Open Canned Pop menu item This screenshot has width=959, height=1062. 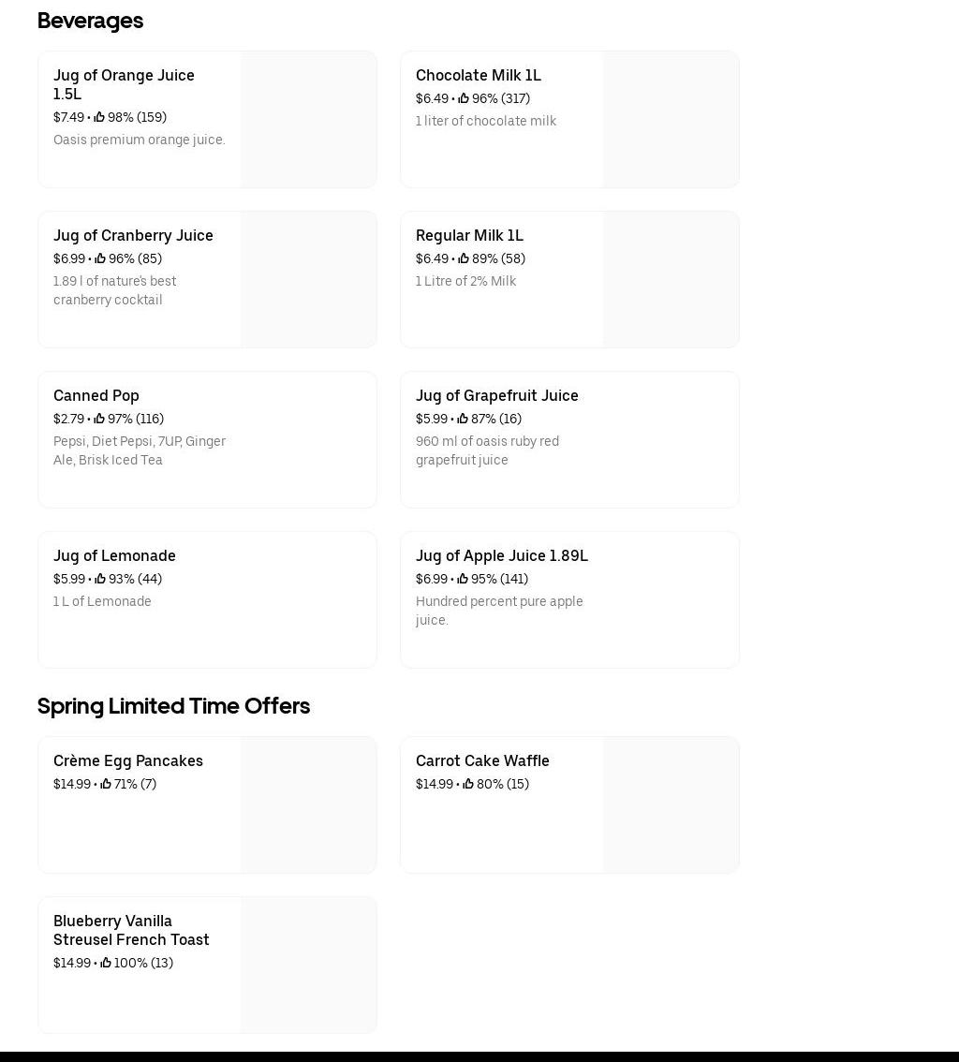pyautogui.click(x=96, y=395)
